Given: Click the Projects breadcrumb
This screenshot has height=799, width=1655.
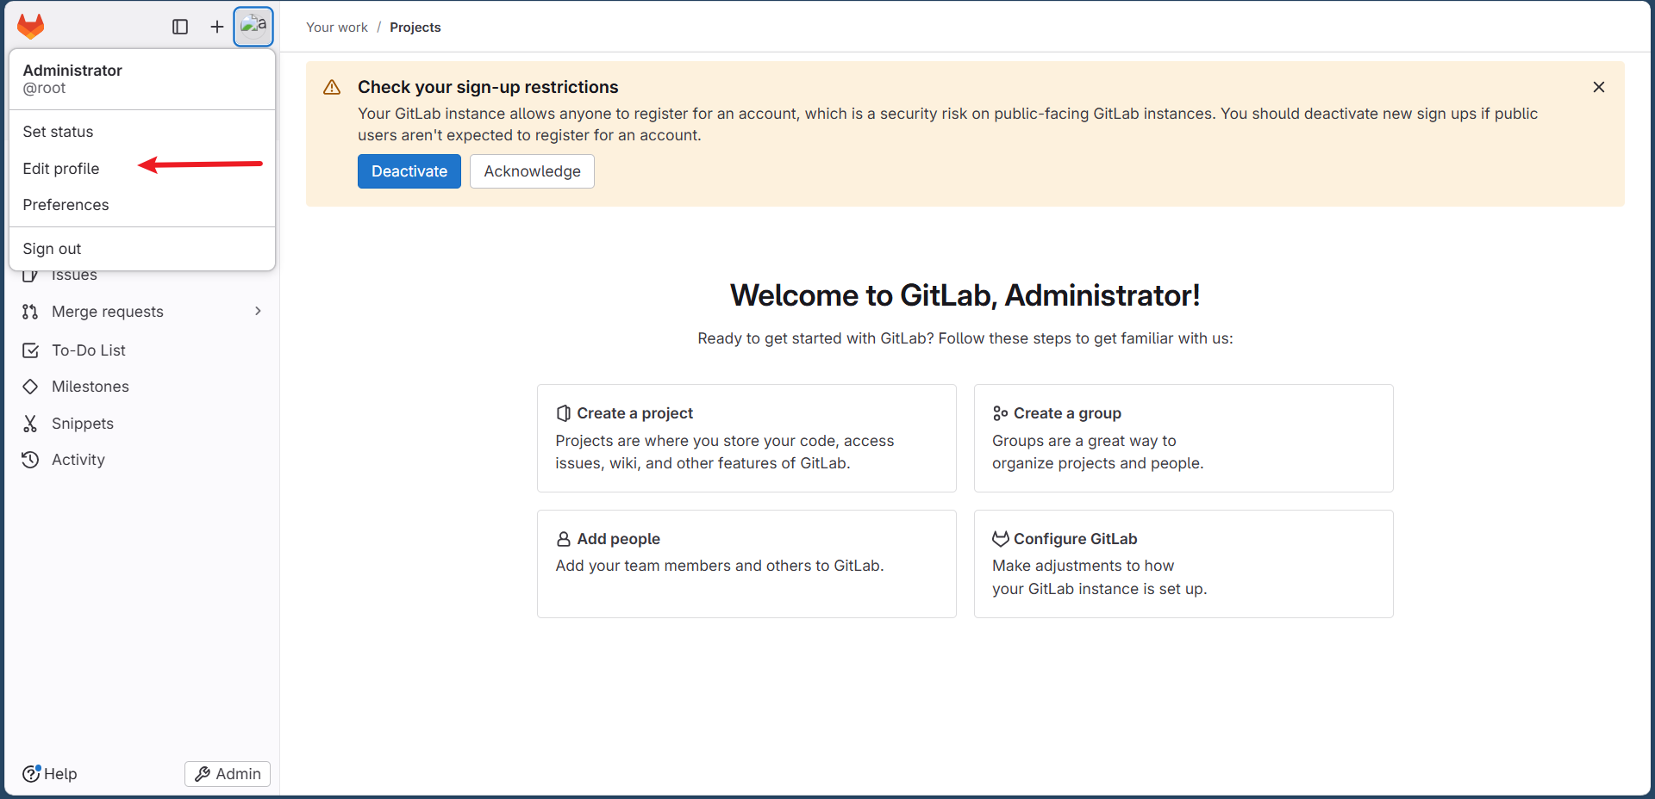Looking at the screenshot, I should 415,28.
